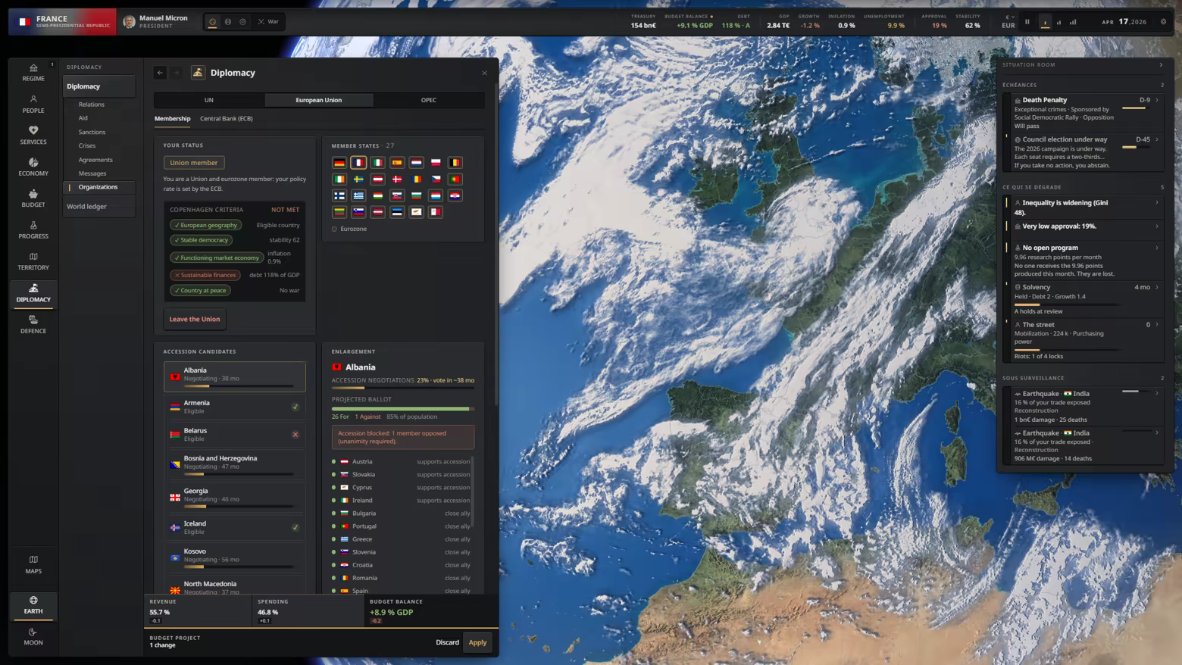Click the Cyprus flag in Member States

(x=417, y=212)
